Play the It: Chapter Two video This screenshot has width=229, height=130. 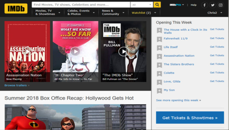[75, 51]
